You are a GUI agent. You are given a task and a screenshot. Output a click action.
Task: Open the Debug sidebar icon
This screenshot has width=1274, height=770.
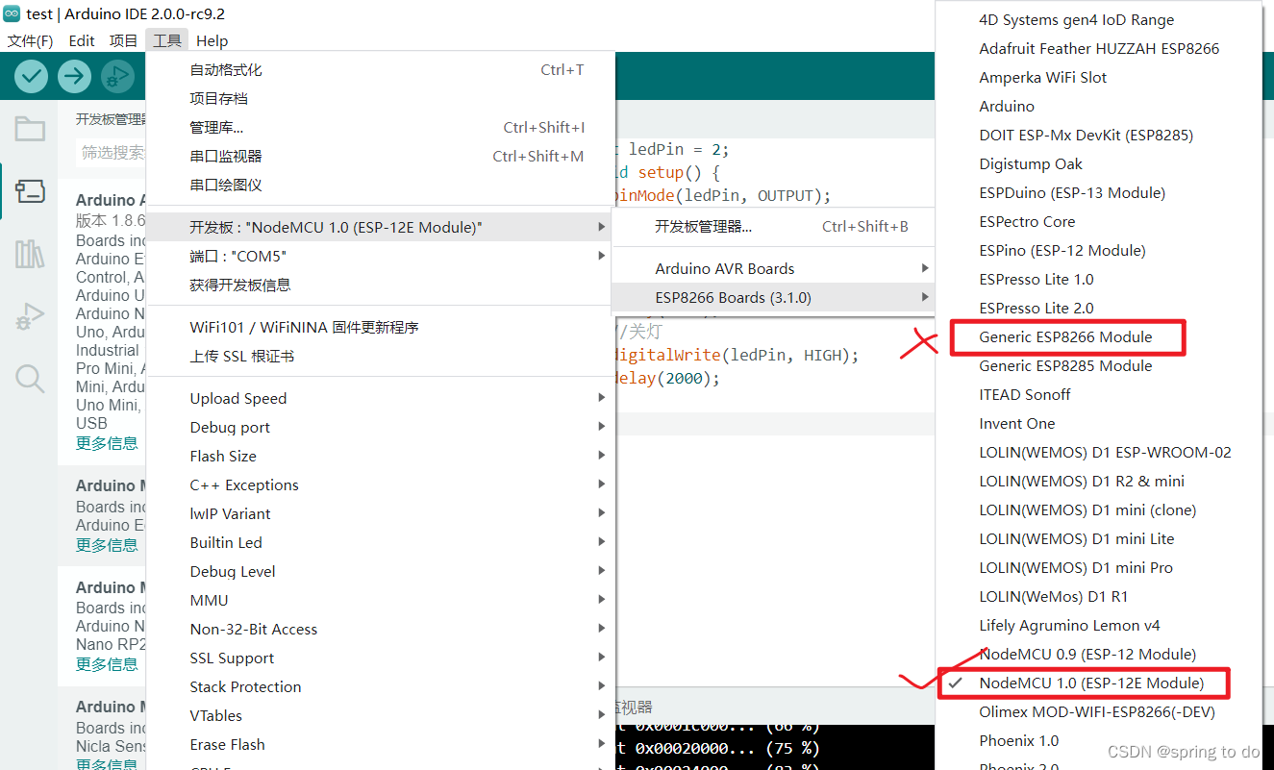click(x=30, y=316)
